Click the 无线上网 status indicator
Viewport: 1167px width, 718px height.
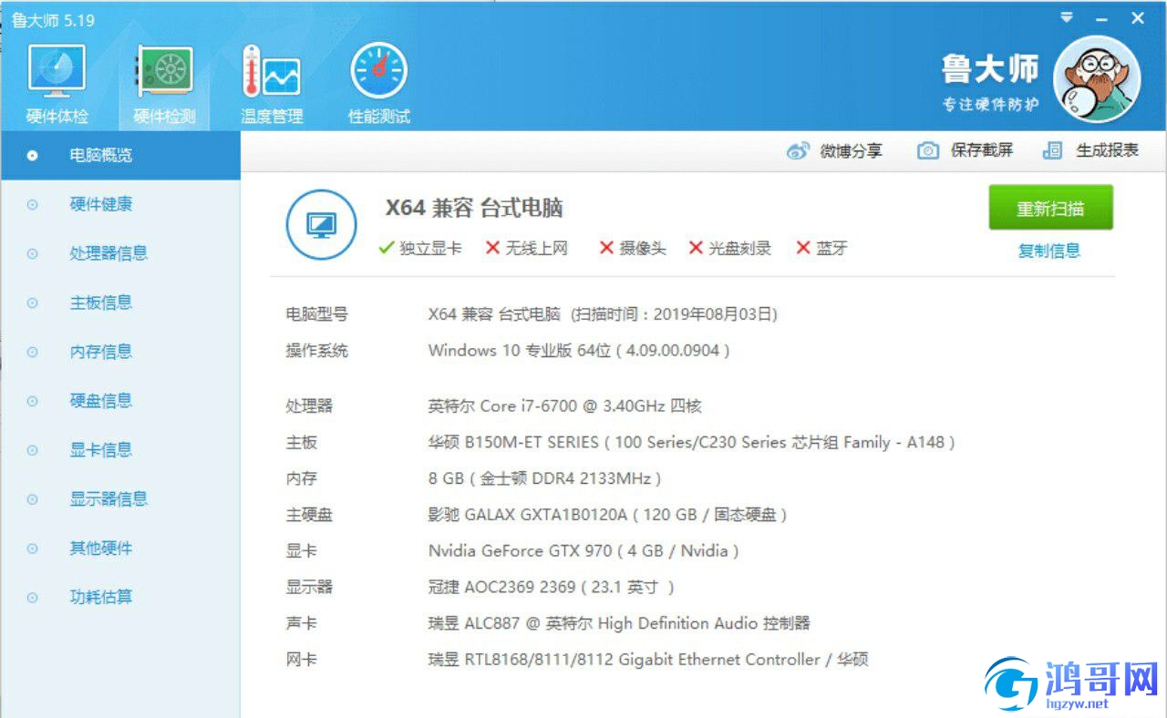point(527,248)
